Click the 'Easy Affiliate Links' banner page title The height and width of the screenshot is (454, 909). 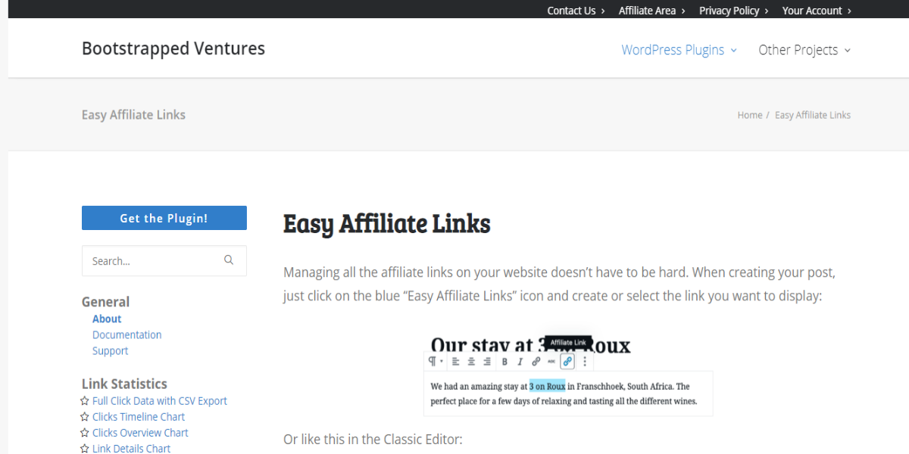pos(133,115)
